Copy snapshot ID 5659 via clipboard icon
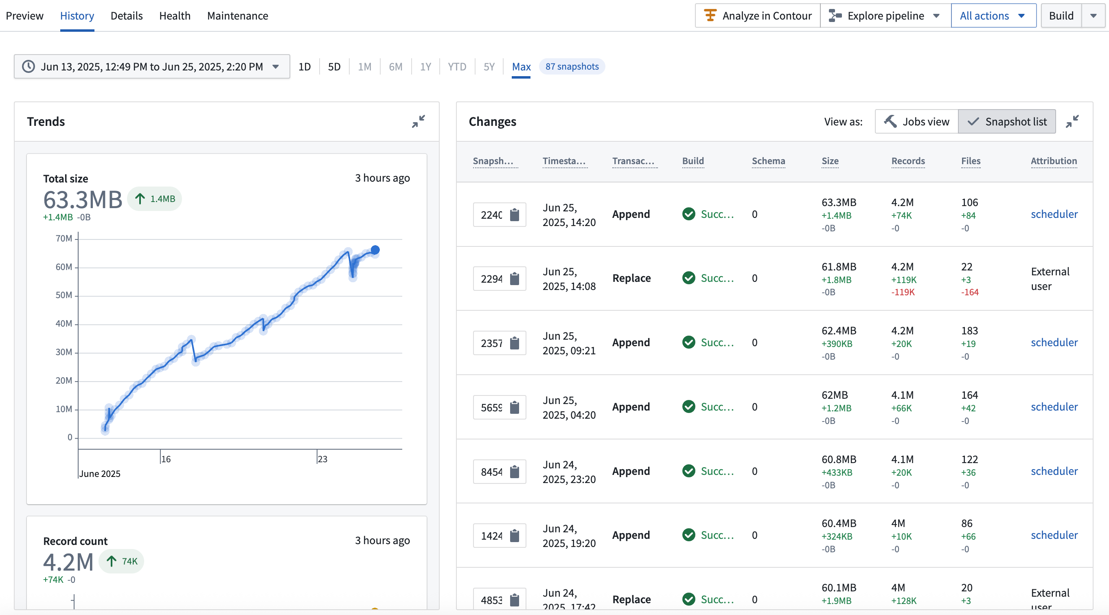1109x615 pixels. (x=515, y=407)
